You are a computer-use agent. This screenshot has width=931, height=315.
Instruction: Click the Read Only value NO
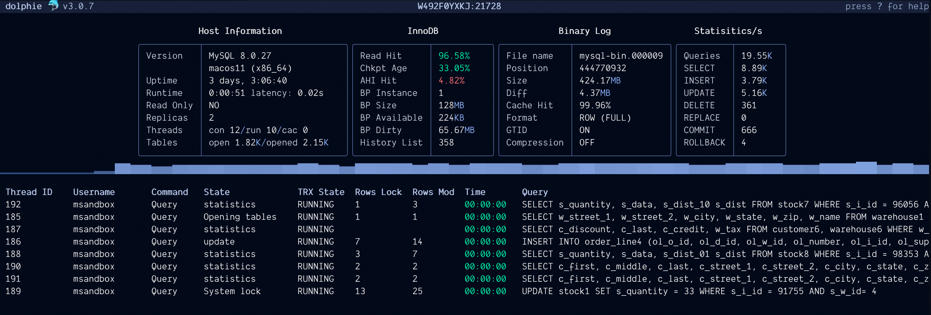[x=214, y=105]
